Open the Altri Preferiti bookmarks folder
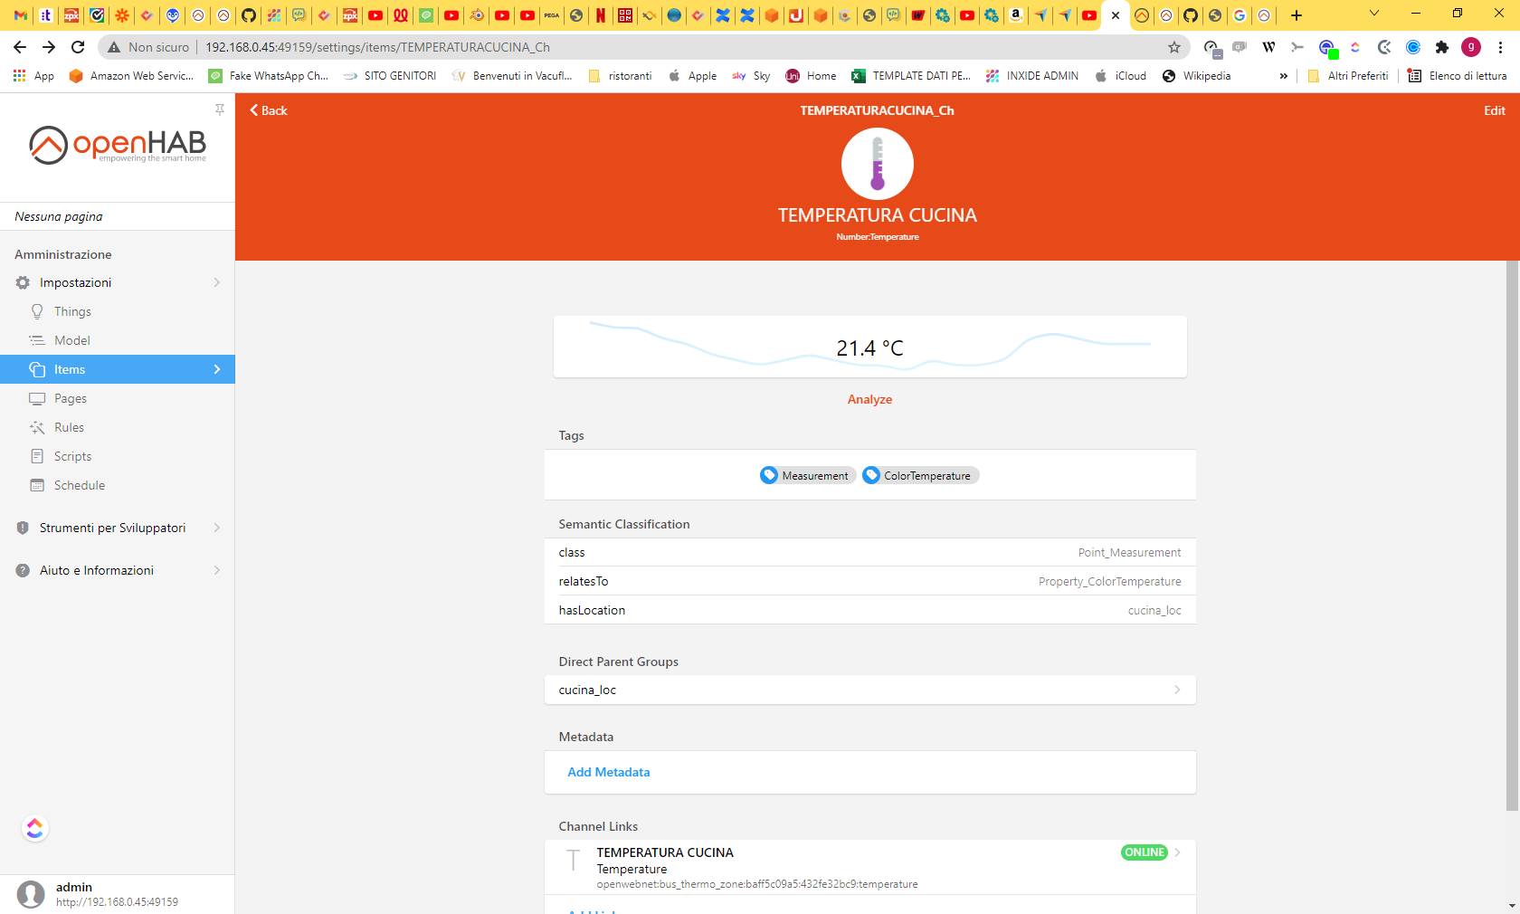Image resolution: width=1520 pixels, height=914 pixels. coord(1348,76)
